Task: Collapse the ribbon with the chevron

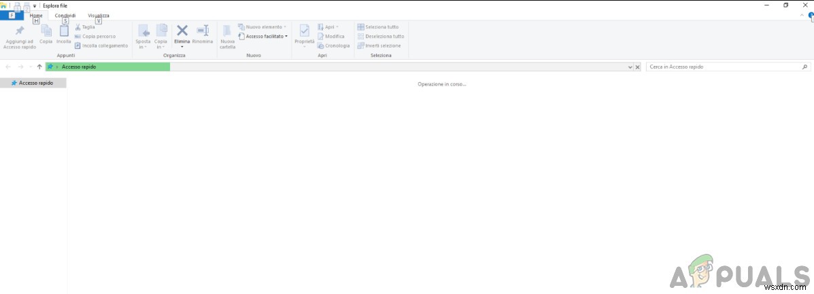Action: coord(802,16)
